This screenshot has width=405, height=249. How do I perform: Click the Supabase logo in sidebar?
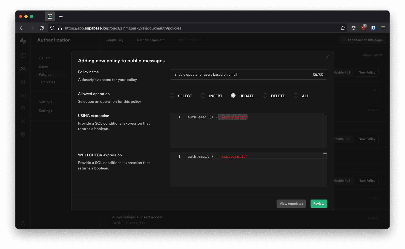[x=23, y=41]
